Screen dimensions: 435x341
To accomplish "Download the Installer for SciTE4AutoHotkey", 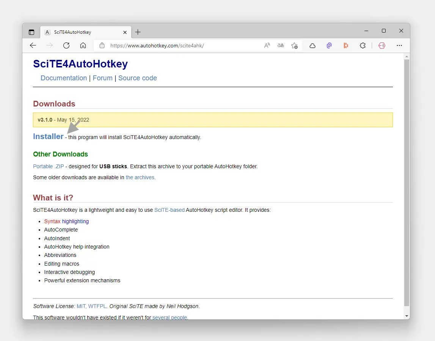I will [48, 136].
